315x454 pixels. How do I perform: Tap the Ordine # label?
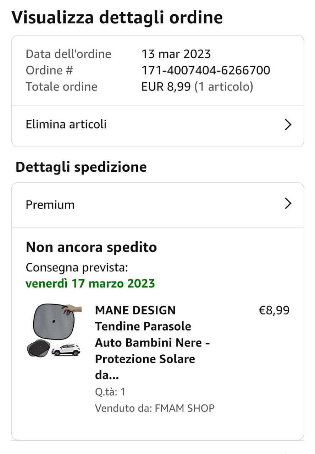(x=49, y=70)
